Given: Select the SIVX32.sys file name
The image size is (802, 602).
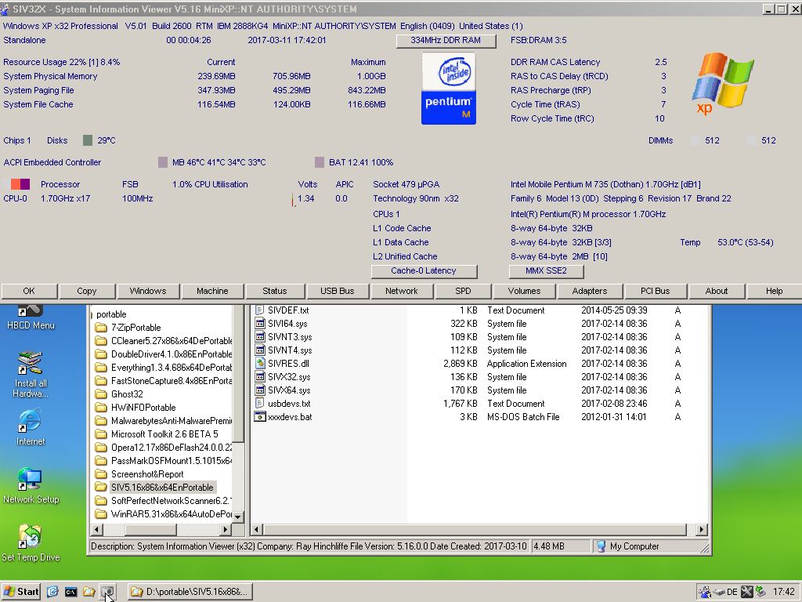Looking at the screenshot, I should tap(289, 377).
